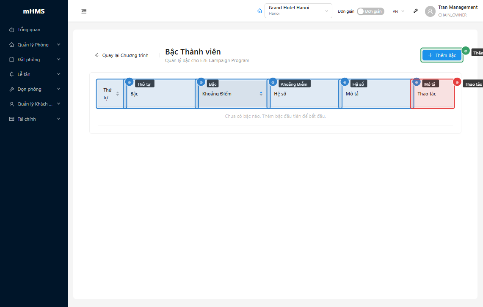Image resolution: width=483 pixels, height=307 pixels.
Task: Expand the Quản lý Phòng submenu
Action: click(x=34, y=45)
